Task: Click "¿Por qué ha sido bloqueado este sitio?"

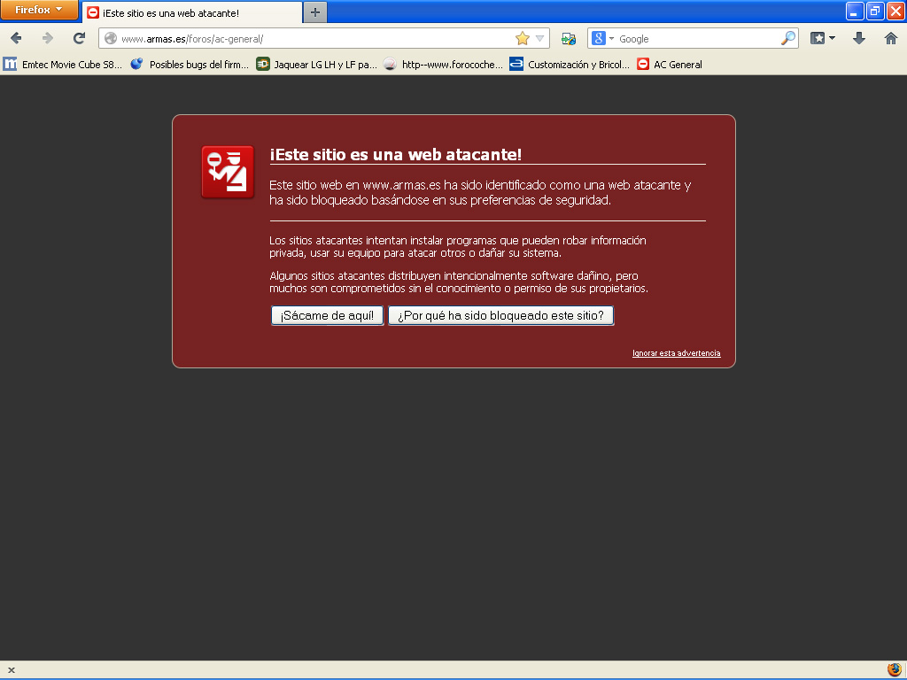Action: tap(500, 316)
